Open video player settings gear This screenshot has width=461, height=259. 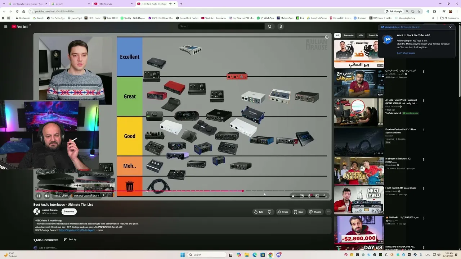(309, 196)
